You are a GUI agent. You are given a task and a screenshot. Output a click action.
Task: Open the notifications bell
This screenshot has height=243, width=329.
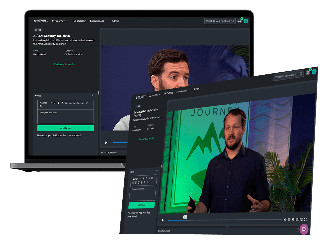[239, 21]
